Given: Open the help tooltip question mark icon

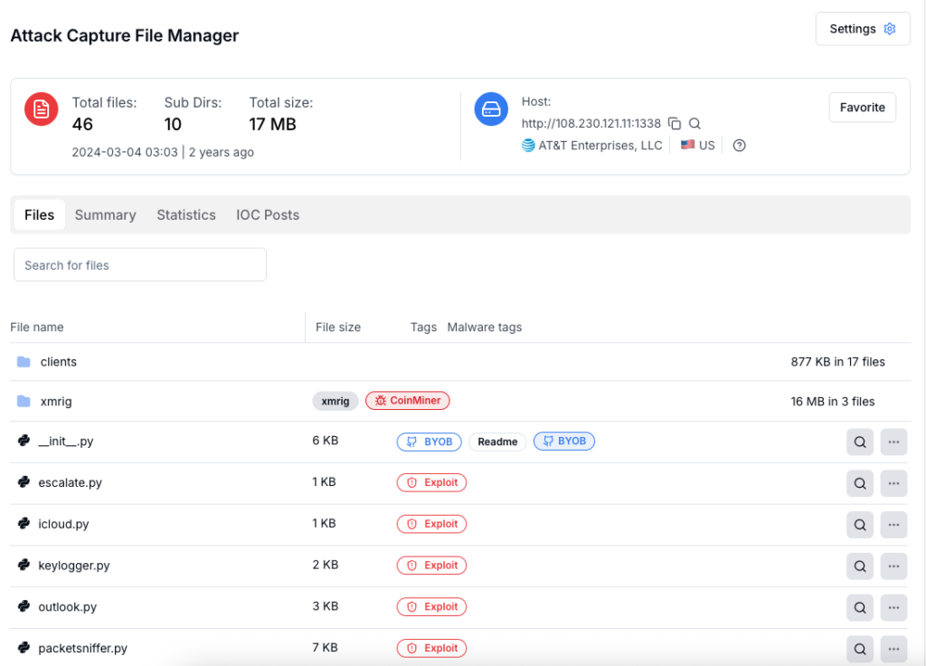Looking at the screenshot, I should [x=739, y=145].
